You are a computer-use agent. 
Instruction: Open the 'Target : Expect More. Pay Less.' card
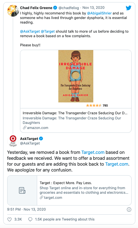coord(69,191)
